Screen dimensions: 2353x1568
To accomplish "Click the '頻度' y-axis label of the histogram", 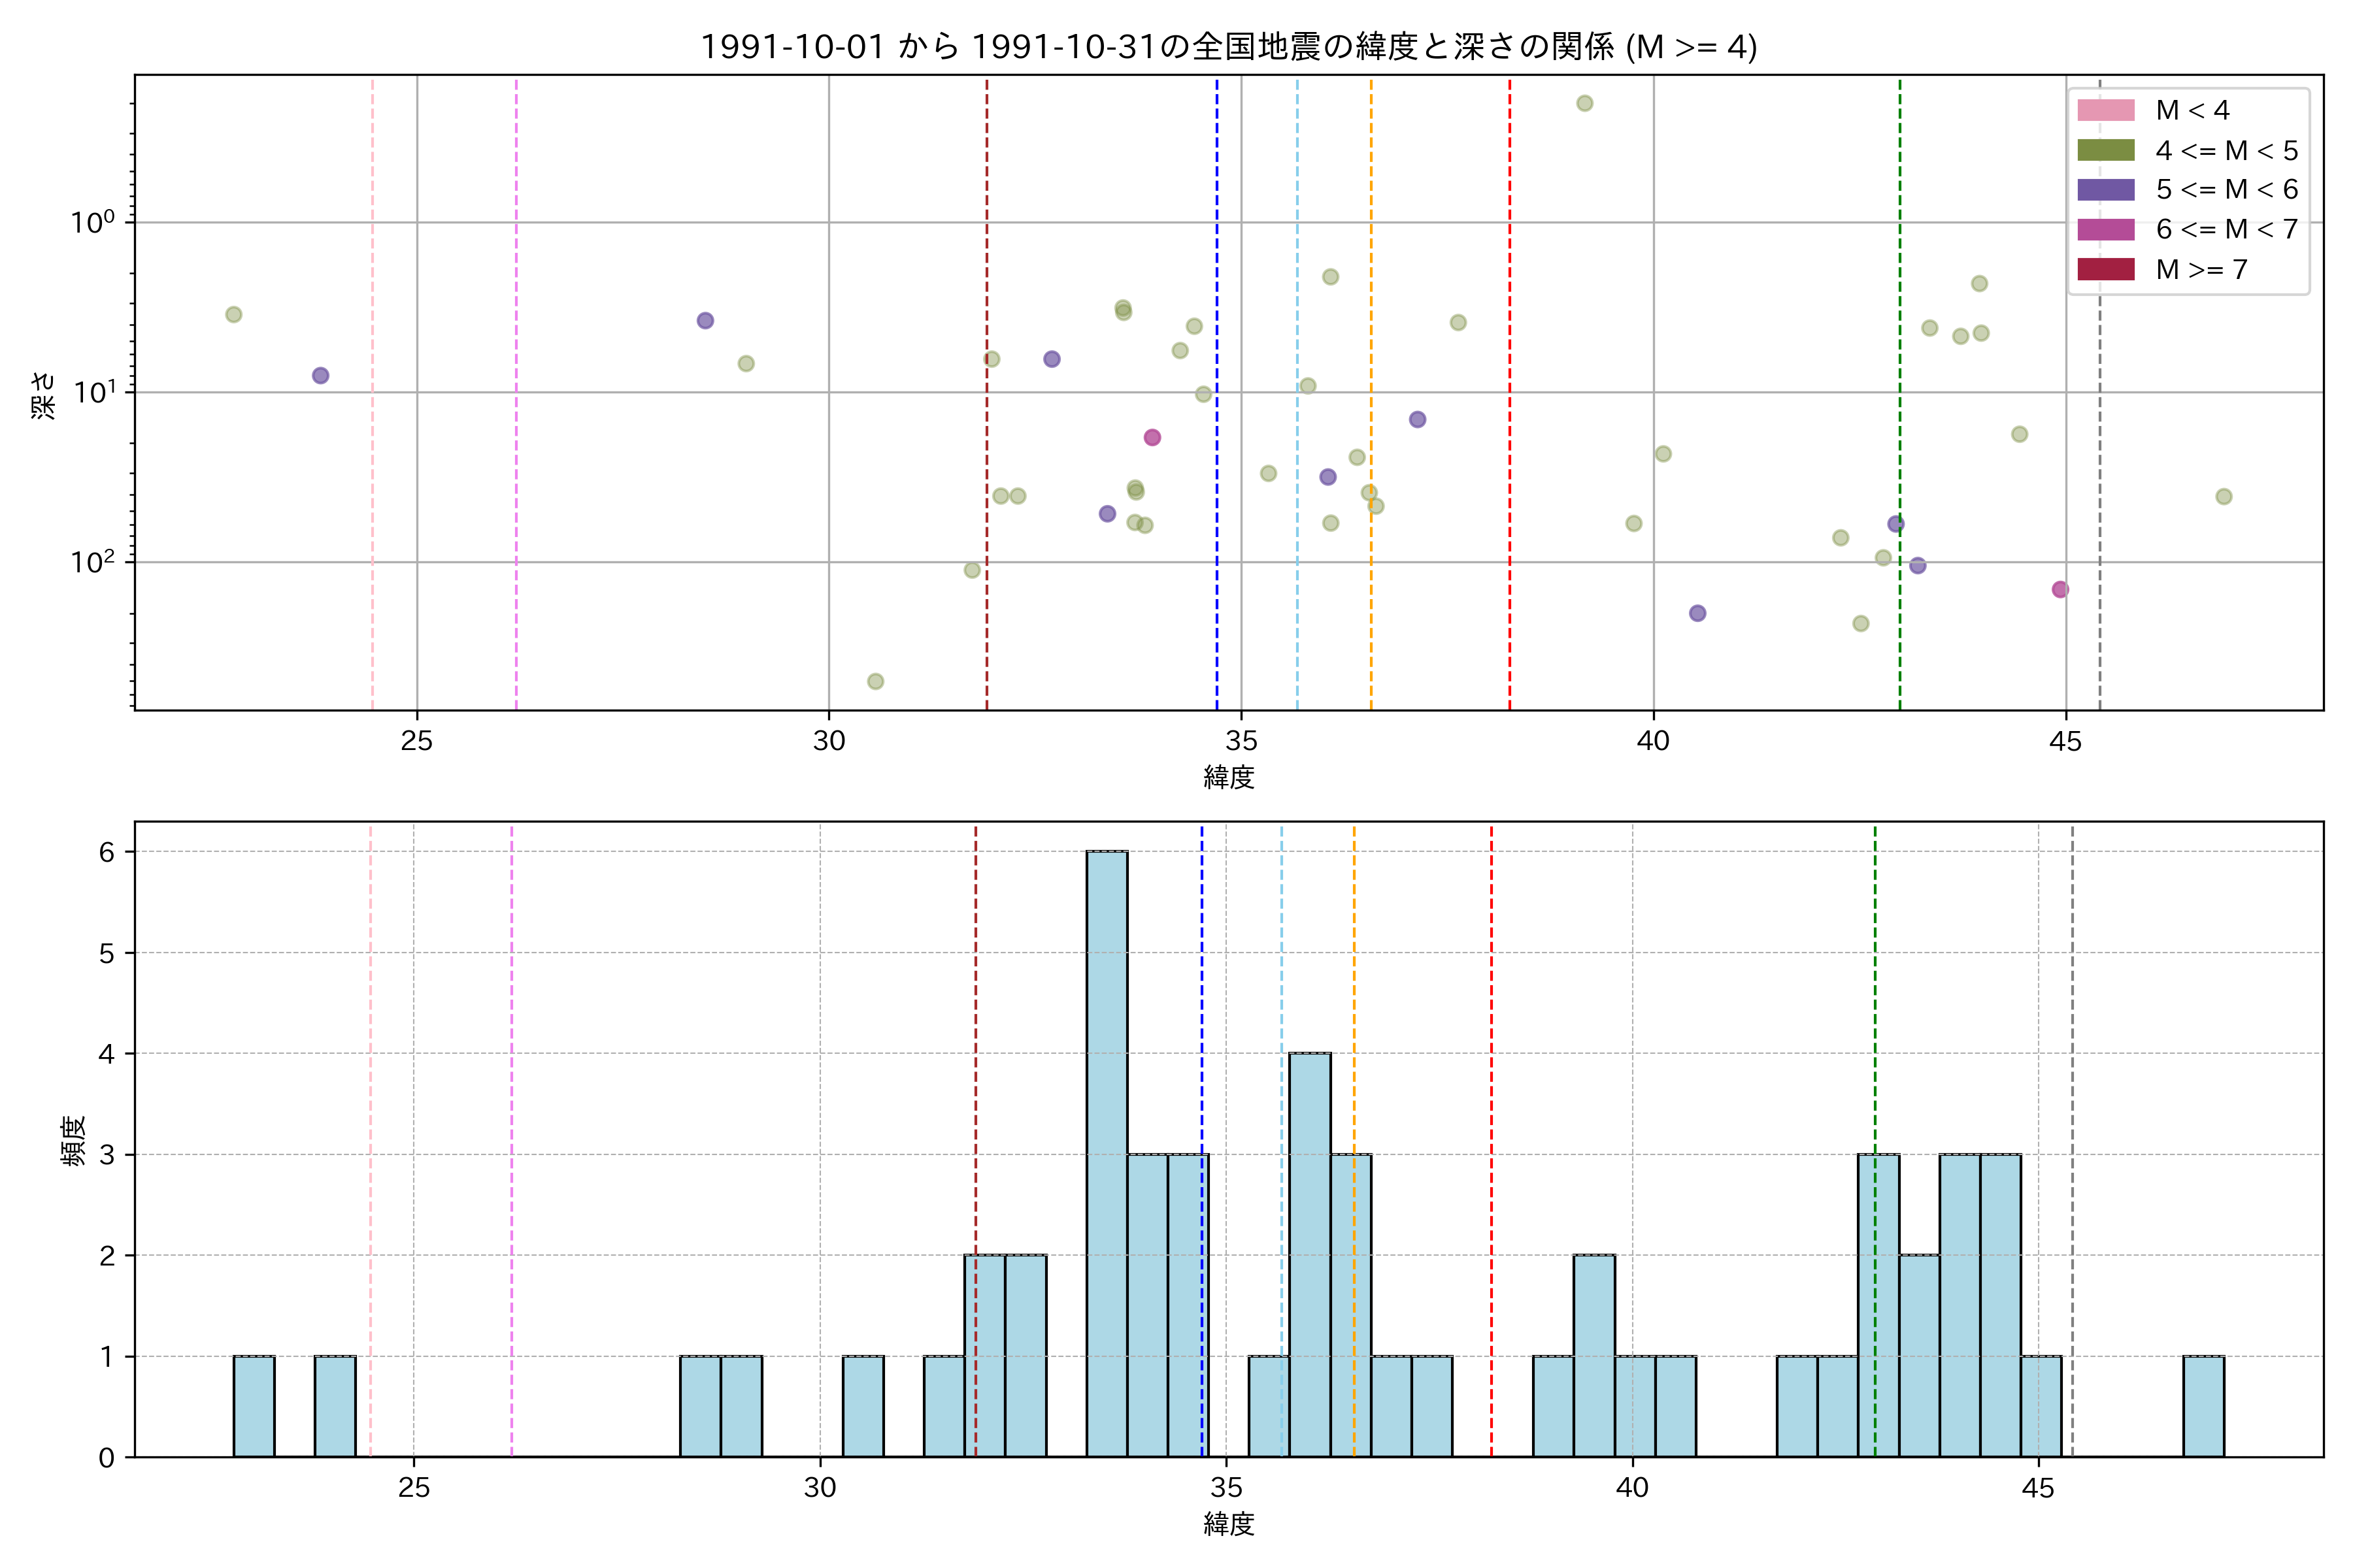I will pyautogui.click(x=74, y=1141).
